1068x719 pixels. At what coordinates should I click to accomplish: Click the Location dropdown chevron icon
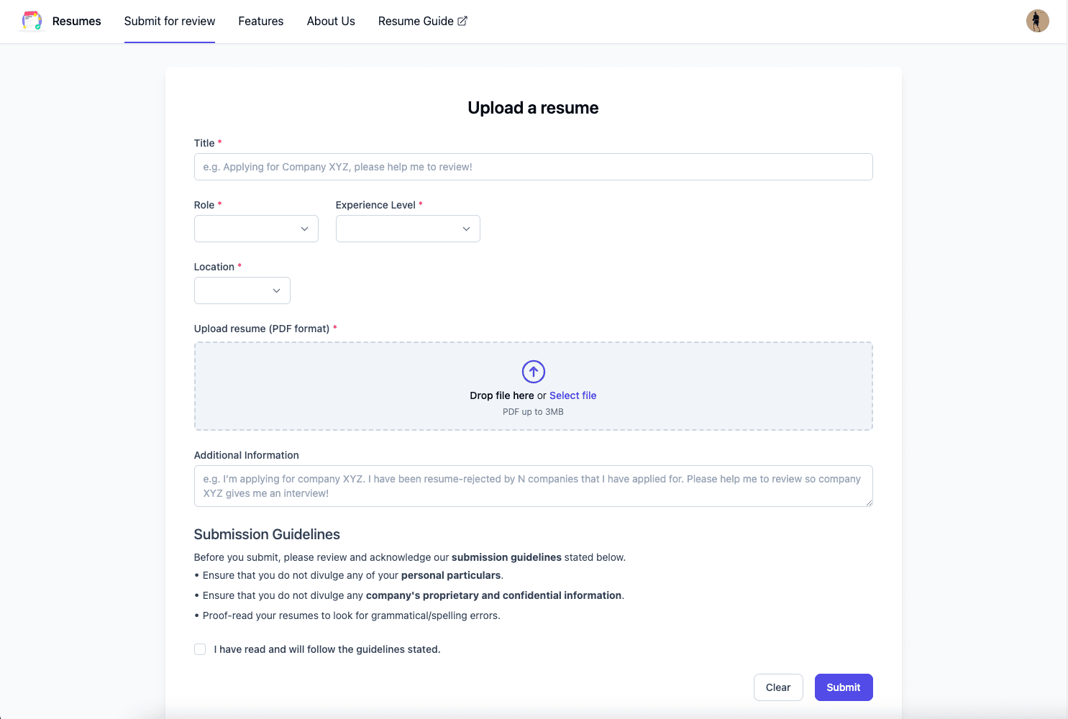pyautogui.click(x=276, y=290)
